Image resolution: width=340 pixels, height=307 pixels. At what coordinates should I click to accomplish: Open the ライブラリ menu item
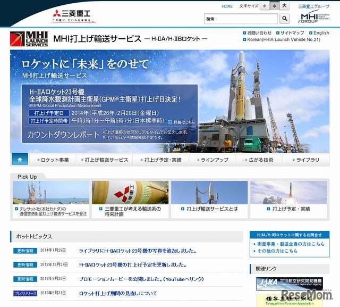coord(306,160)
